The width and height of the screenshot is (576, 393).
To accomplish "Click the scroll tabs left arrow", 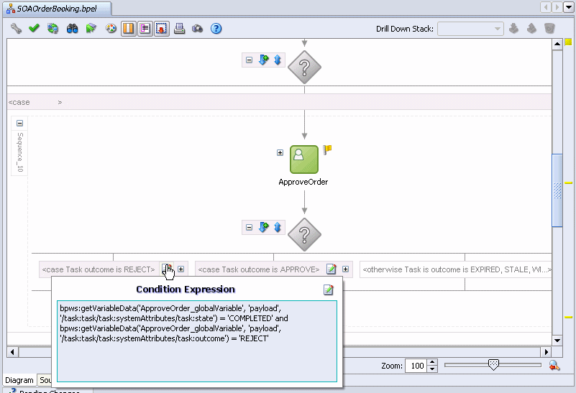I will click(x=546, y=7).
